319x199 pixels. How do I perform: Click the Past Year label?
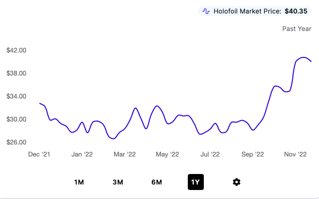[x=296, y=29]
